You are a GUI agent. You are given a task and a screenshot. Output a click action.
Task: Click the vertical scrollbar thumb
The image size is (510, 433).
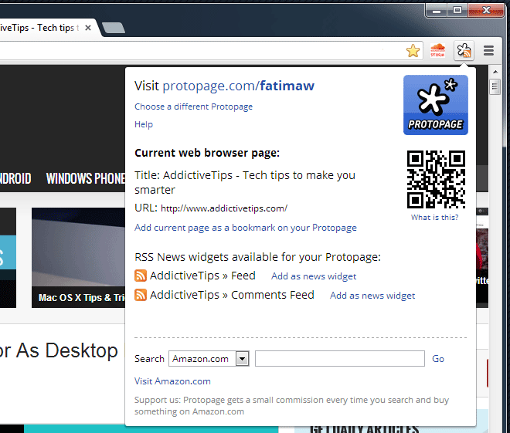[495, 86]
